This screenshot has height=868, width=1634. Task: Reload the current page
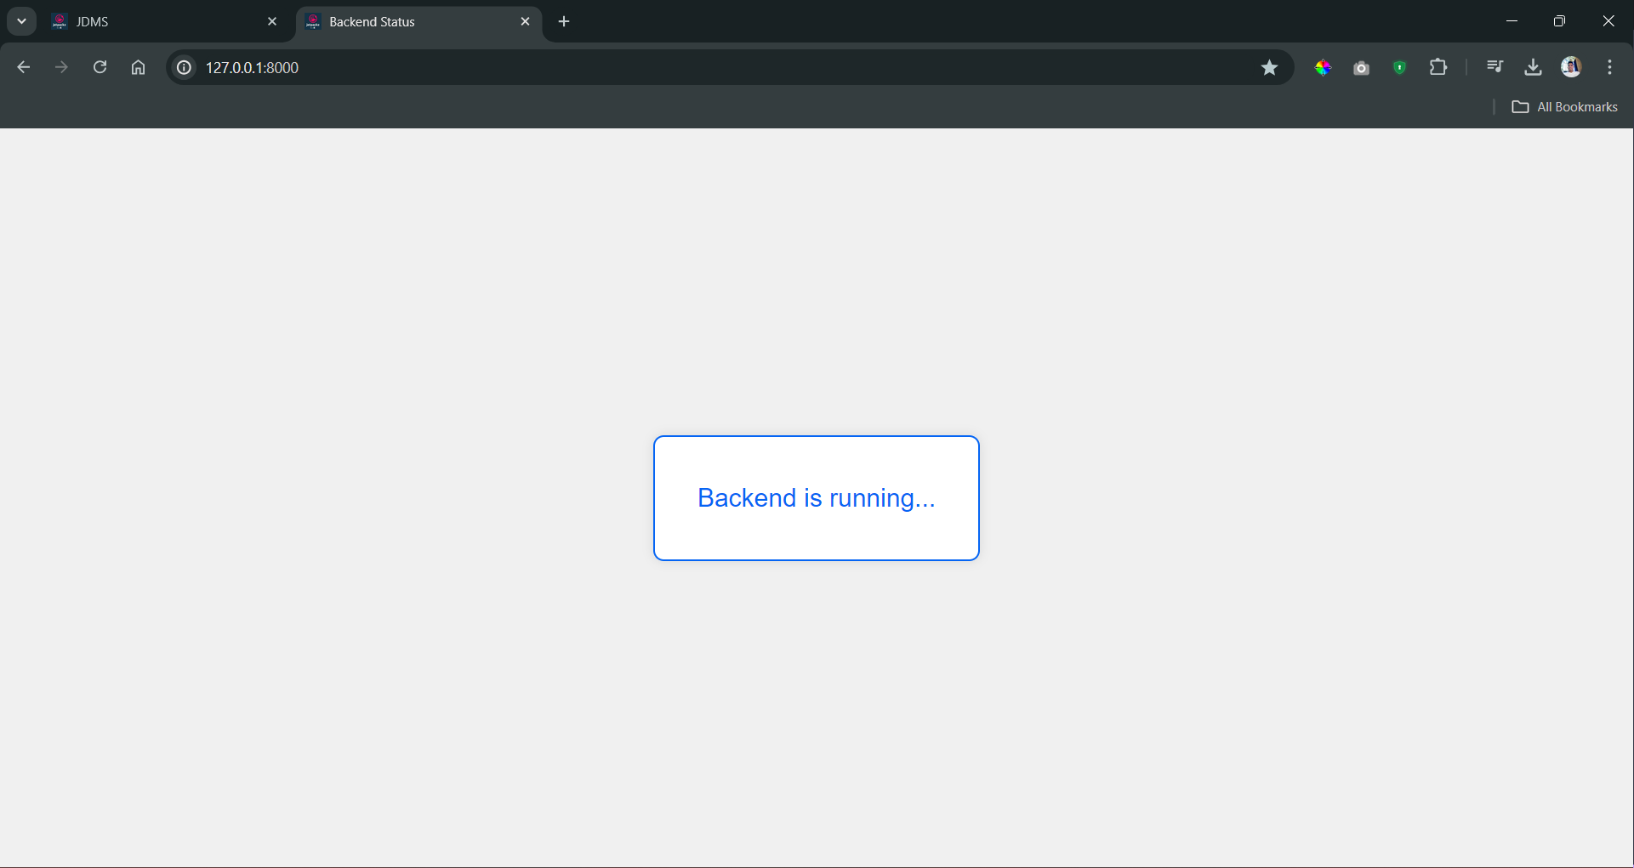[100, 67]
